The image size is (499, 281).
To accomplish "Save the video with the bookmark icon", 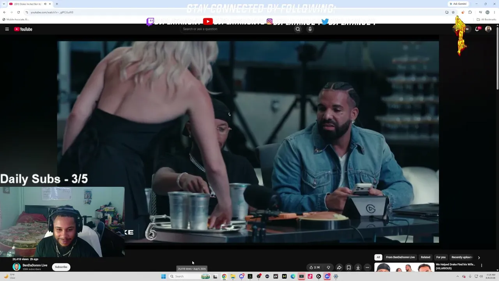I will point(349,267).
